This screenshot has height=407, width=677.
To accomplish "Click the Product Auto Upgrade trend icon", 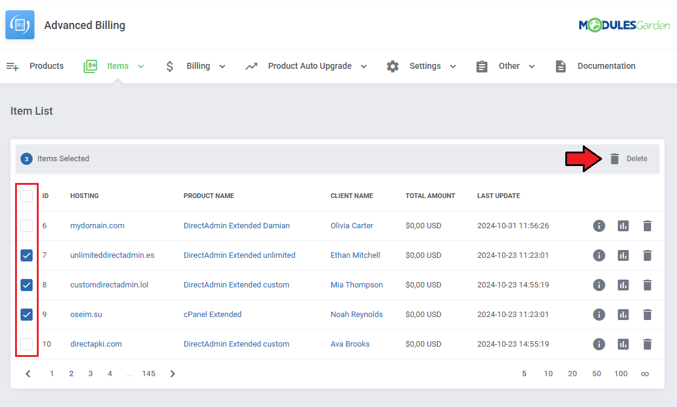I will tap(251, 66).
